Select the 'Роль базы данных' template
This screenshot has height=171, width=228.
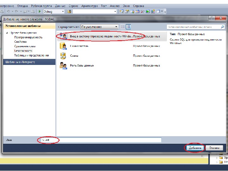112,66
